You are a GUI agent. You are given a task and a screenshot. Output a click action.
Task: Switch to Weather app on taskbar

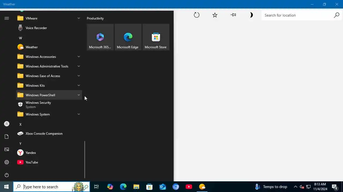[x=202, y=187]
